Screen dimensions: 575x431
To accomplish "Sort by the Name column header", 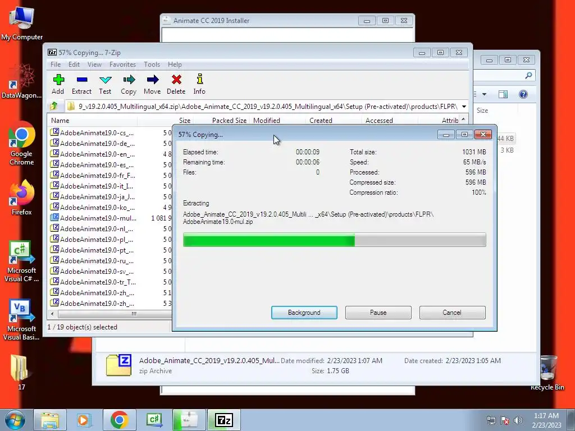I will 93,121.
